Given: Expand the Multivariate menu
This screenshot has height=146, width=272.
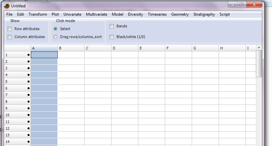Looking at the screenshot, I should coord(96,14).
